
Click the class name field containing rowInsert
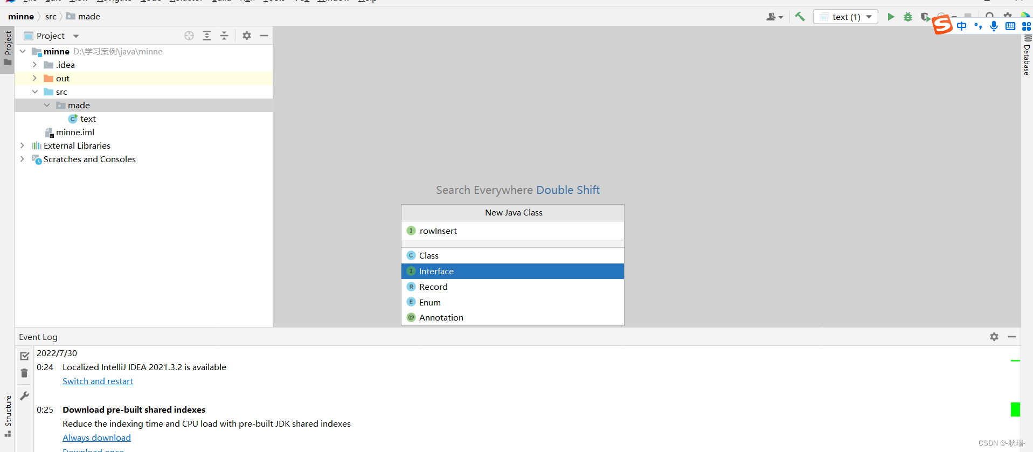click(512, 231)
